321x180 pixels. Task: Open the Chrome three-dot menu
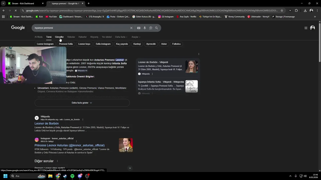click(317, 10)
